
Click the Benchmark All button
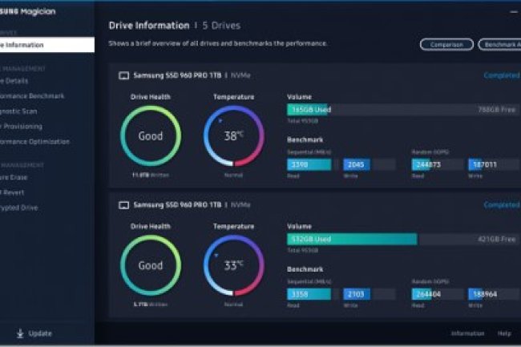(x=499, y=45)
